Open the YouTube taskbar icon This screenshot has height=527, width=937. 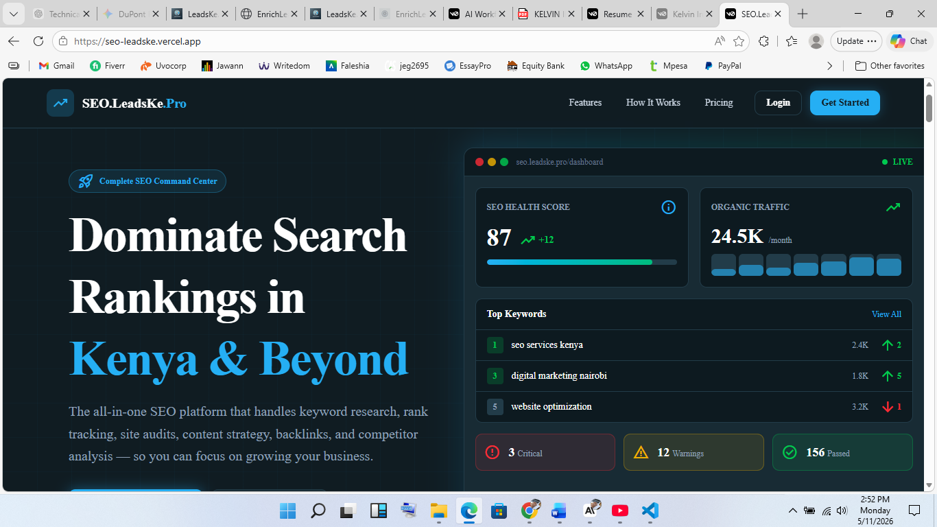point(619,511)
